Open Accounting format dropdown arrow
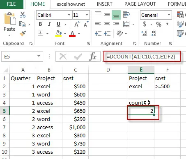Image resolution: width=186 pixels, height=159 pixels. (x=151, y=25)
